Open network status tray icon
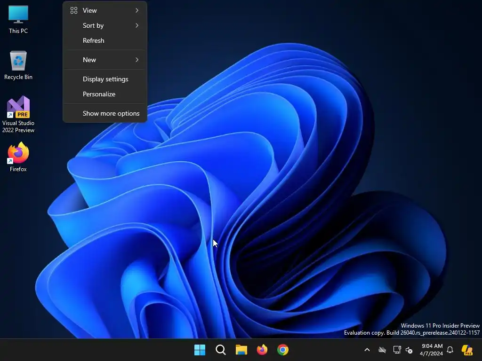Image resolution: width=482 pixels, height=361 pixels. pos(397,350)
